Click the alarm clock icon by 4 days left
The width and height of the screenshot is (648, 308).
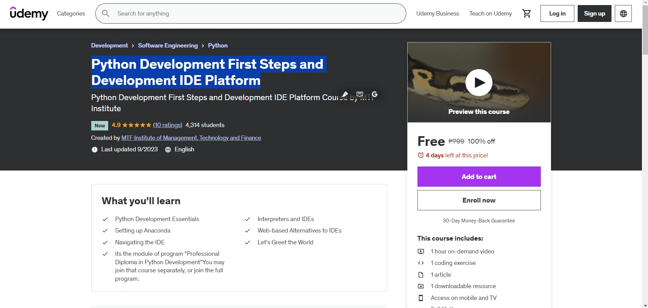click(421, 155)
